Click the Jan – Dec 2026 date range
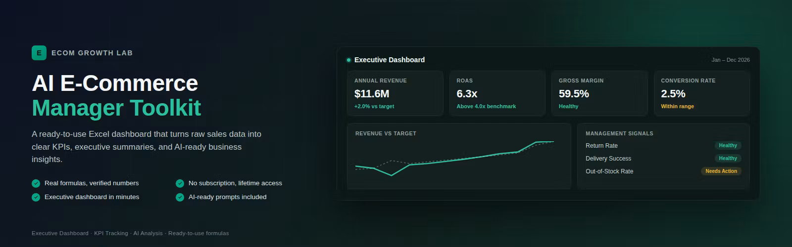792x247 pixels. pyautogui.click(x=731, y=60)
